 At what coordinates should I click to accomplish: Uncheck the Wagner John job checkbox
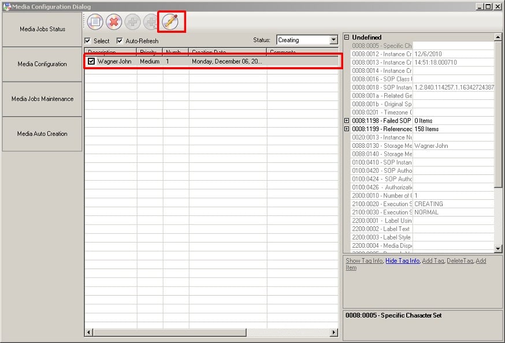click(x=91, y=61)
